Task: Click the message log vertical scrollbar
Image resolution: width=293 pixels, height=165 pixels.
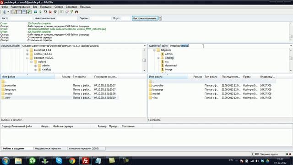Action: pyautogui.click(x=291, y=32)
